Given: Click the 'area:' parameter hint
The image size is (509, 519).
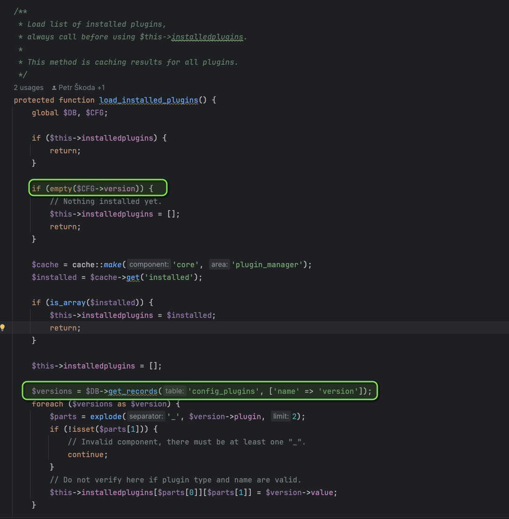Looking at the screenshot, I should 219,264.
